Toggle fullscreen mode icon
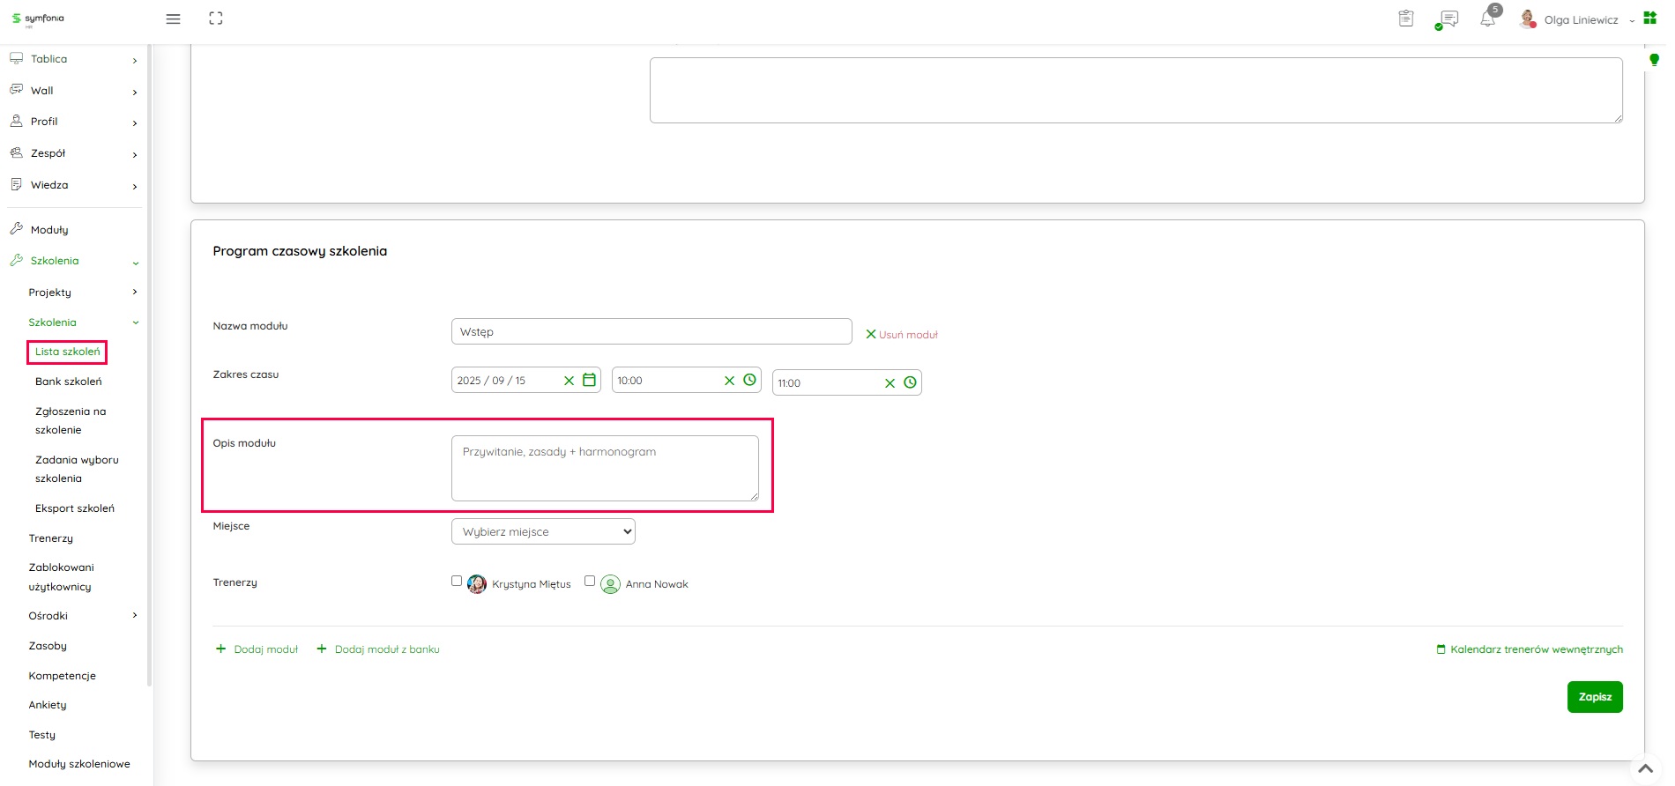 click(216, 19)
